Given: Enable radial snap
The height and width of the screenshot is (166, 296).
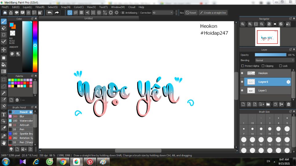Looking at the screenshot, I should [93, 13].
